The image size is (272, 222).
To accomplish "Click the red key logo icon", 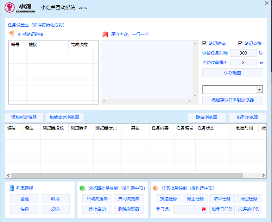I will (10, 7).
